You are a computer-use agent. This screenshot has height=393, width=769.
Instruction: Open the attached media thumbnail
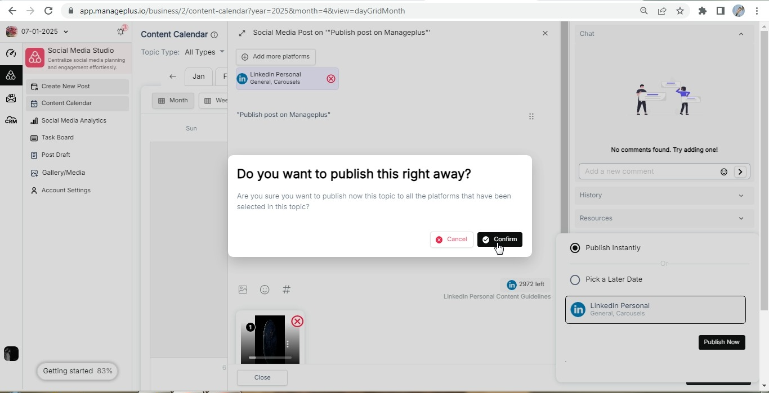(270, 340)
